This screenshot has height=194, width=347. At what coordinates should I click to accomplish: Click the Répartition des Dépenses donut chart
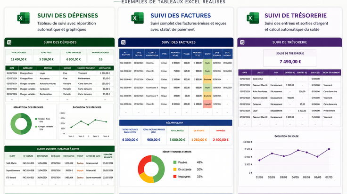[21, 124]
